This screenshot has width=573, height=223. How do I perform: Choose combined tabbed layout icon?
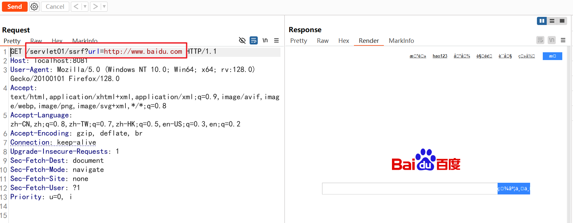(562, 21)
